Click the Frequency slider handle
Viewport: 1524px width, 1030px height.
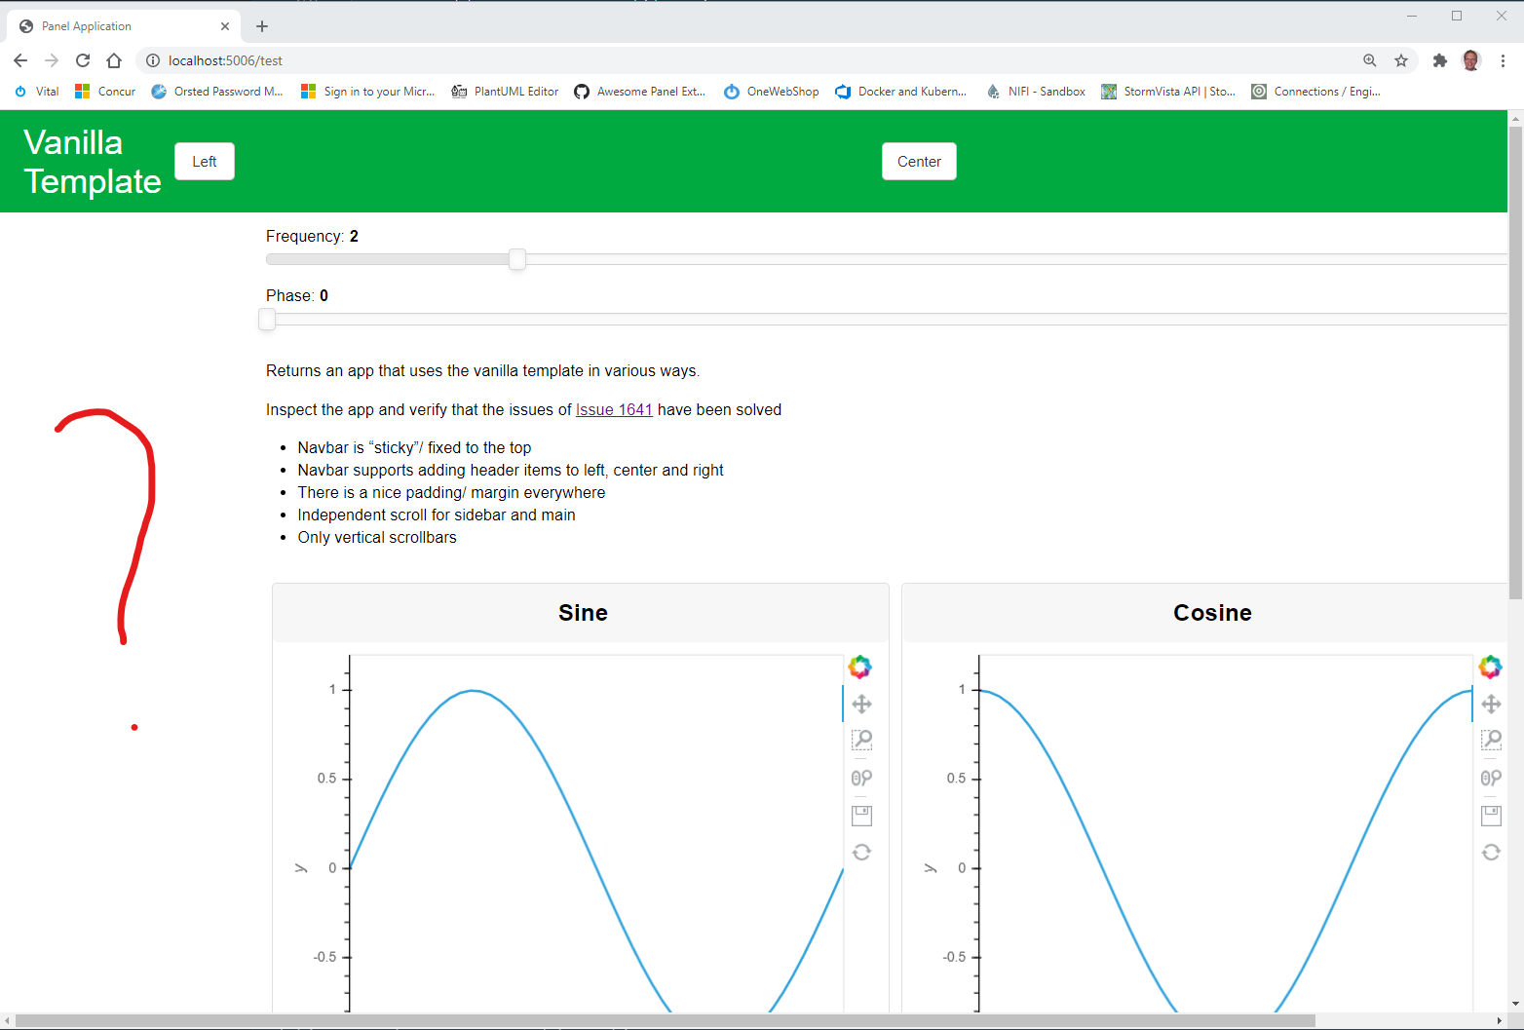516,259
